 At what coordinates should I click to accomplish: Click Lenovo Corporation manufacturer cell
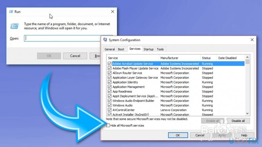coord(173,110)
